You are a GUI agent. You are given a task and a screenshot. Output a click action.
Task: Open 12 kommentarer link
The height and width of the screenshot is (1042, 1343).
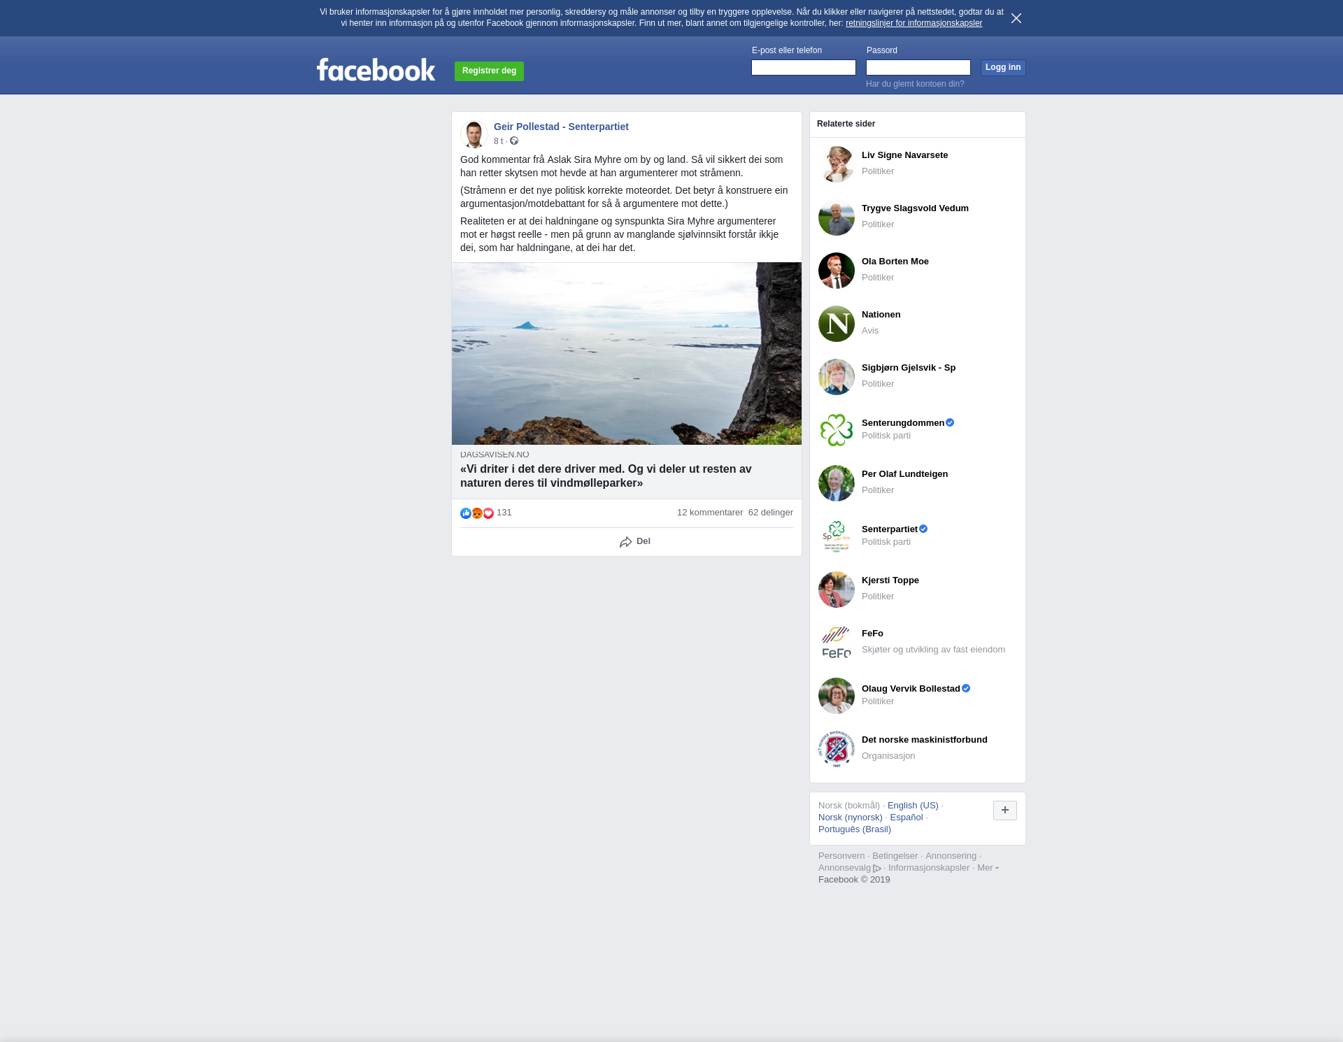710,513
